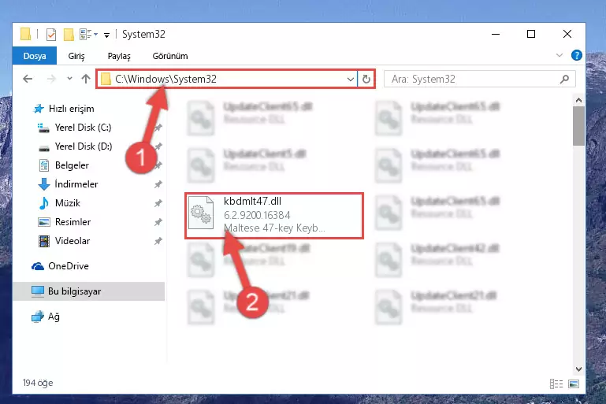Viewport: 606px width, 404px height.
Task: Select Bu bilgisayar in navigation pane
Action: point(88,291)
